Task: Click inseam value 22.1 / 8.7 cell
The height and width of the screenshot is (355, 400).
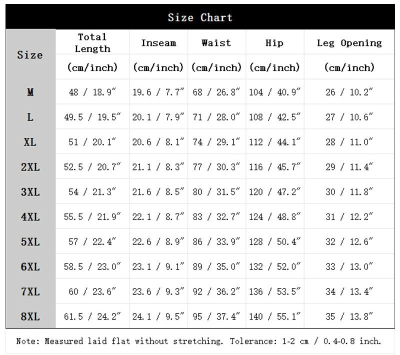Action: tap(158, 217)
